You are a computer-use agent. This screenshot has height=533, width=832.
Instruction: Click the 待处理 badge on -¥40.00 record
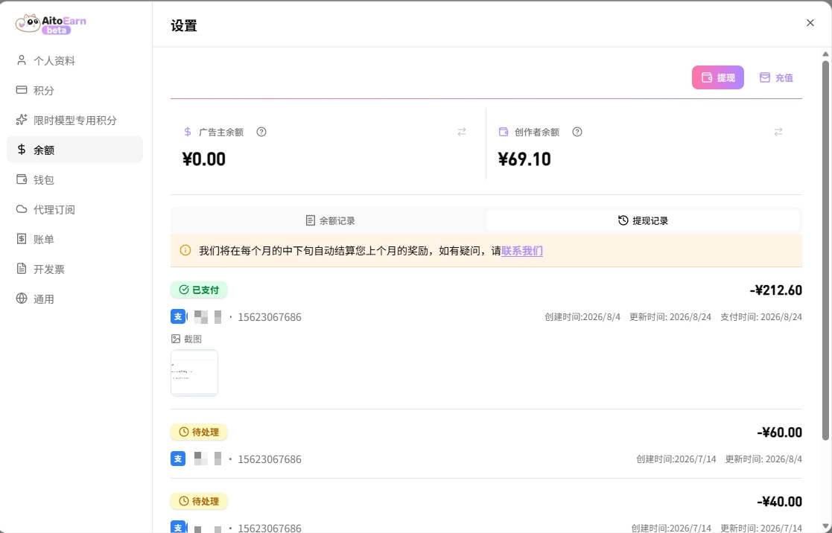[x=199, y=501]
